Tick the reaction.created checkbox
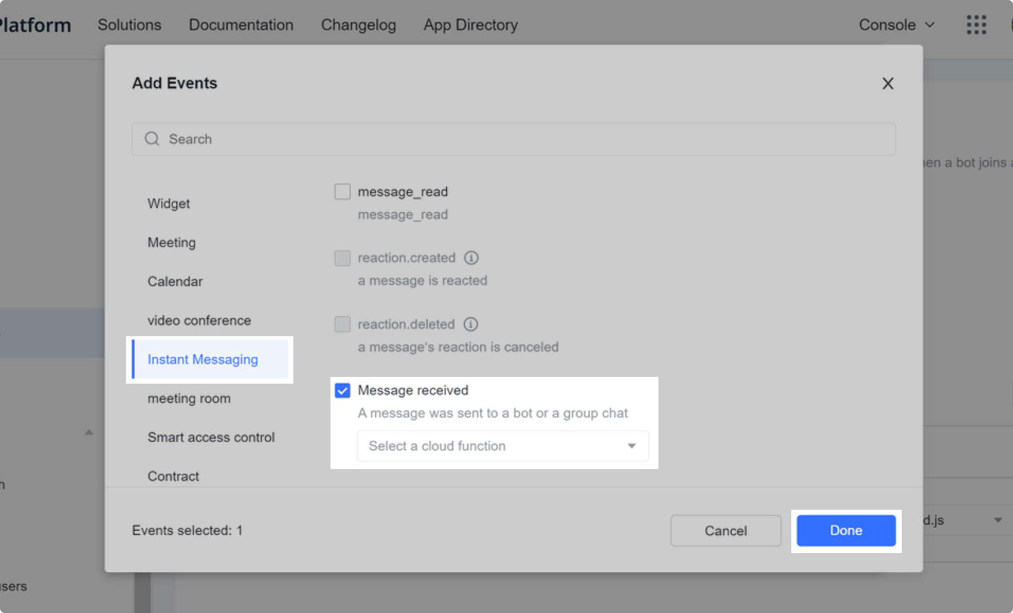This screenshot has height=613, width=1013. pyautogui.click(x=342, y=258)
